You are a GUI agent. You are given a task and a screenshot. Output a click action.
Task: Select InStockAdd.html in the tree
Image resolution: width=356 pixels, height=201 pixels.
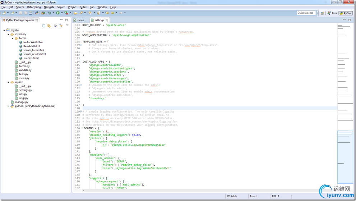[x=33, y=42]
